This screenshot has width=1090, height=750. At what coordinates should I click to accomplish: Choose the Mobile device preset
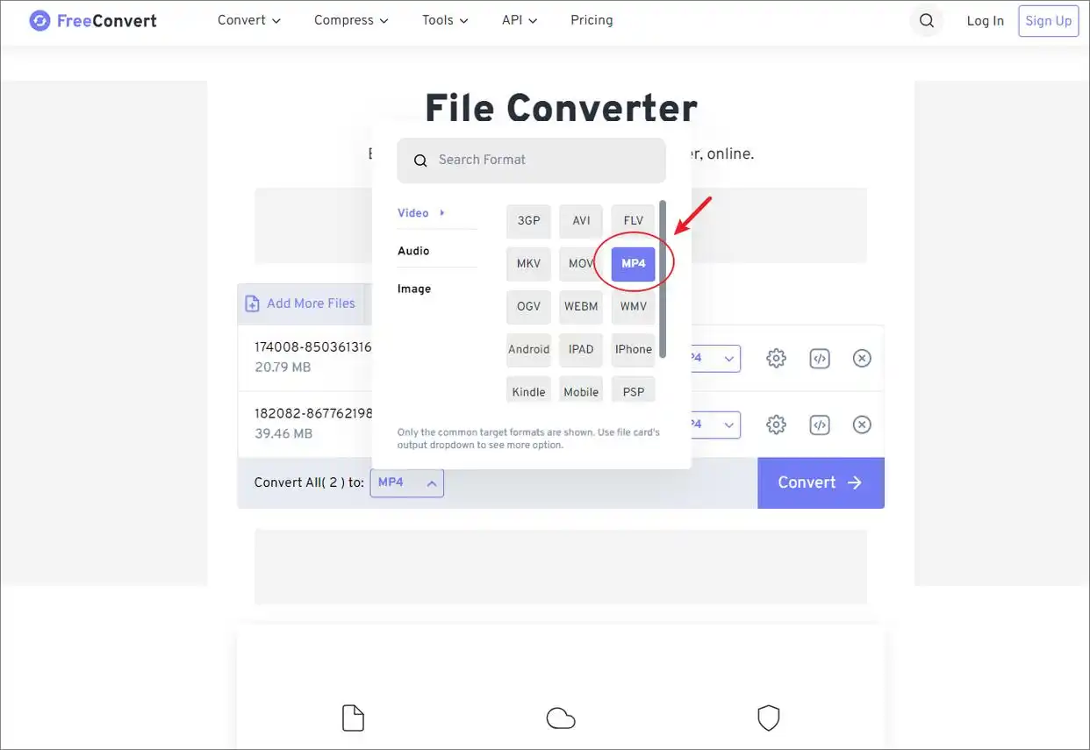pyautogui.click(x=581, y=390)
